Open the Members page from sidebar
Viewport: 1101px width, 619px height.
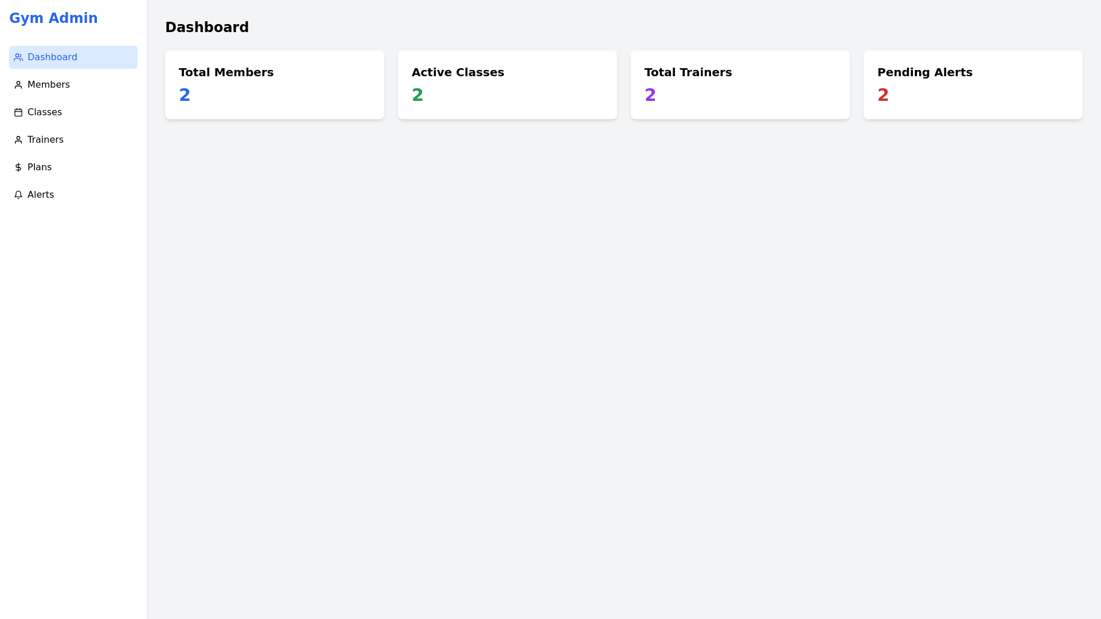tap(49, 85)
